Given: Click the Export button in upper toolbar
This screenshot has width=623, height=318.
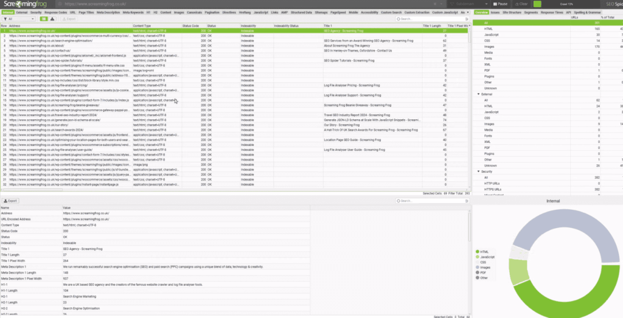Looking at the screenshot, I should (x=69, y=19).
